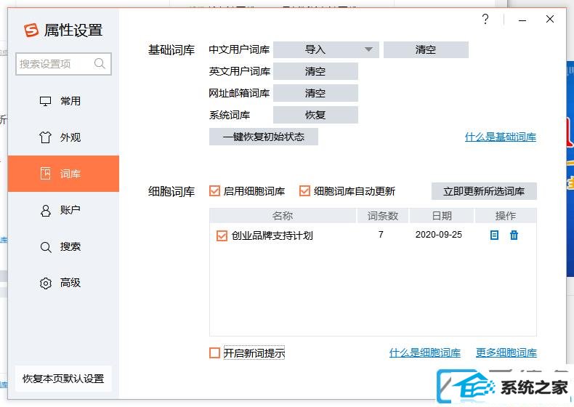This screenshot has width=574, height=407.
Task: Select the 创业品牌支持计划 row name
Action: tap(272, 235)
